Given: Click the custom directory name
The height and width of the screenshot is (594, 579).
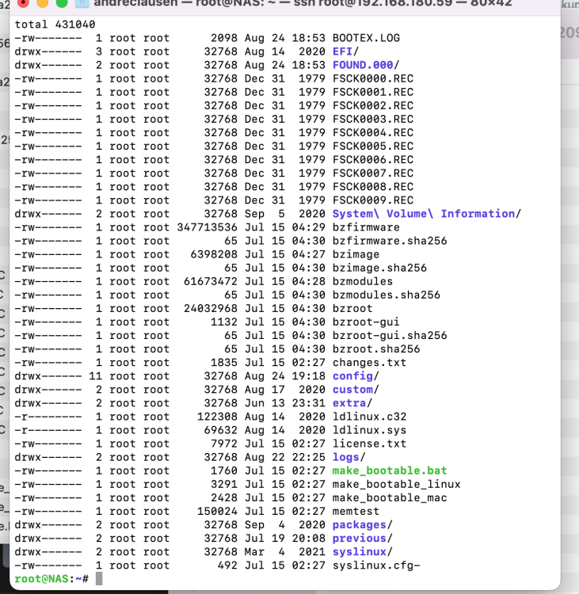Looking at the screenshot, I should coord(352,390).
